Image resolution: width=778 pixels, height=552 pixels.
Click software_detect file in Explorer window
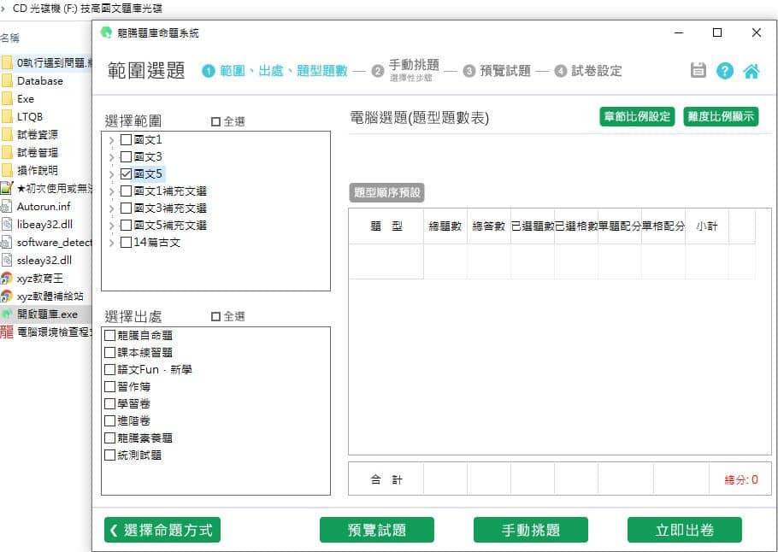click(x=46, y=242)
